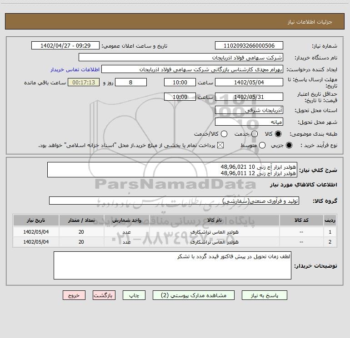
Task: Click the row number 2 cell
Action: point(330,242)
